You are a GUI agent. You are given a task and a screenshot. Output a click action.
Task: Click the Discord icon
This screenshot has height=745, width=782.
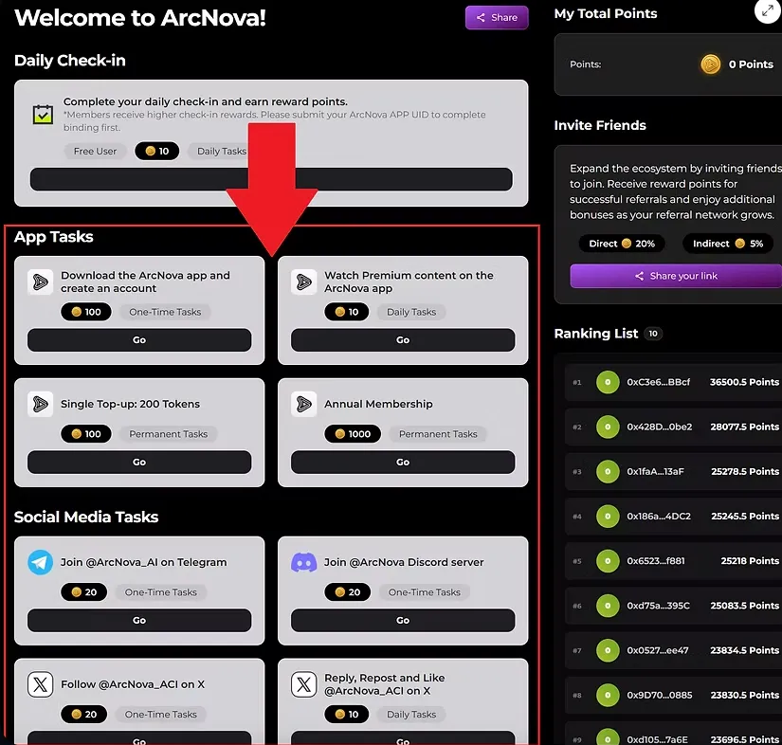pos(303,562)
